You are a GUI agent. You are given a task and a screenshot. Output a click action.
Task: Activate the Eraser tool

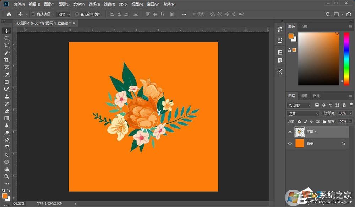(6, 111)
